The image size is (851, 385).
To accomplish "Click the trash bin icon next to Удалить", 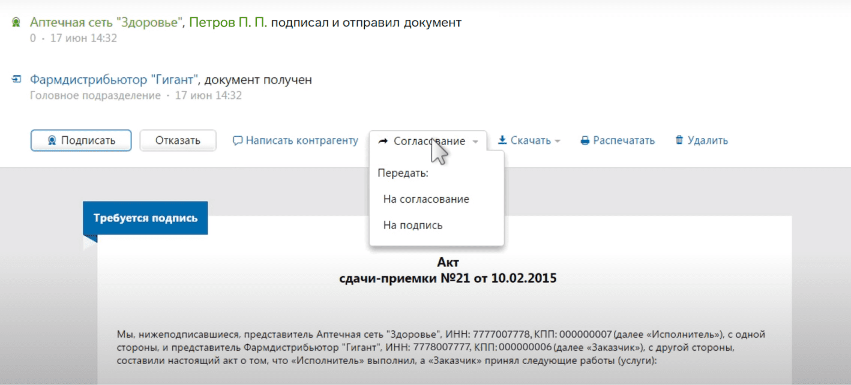I will tap(679, 141).
